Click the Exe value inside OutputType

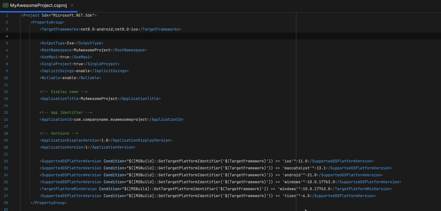coord(70,43)
